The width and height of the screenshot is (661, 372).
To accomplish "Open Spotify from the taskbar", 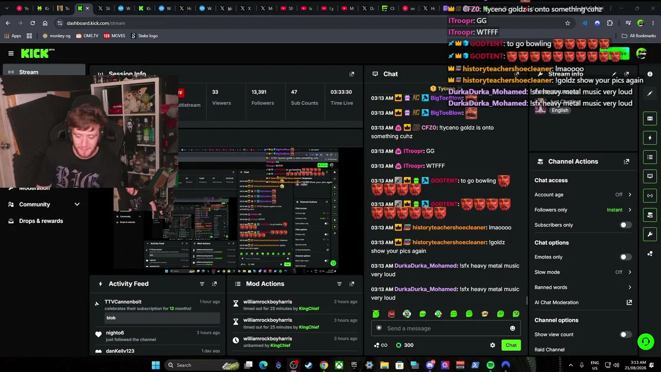I will tap(491, 365).
